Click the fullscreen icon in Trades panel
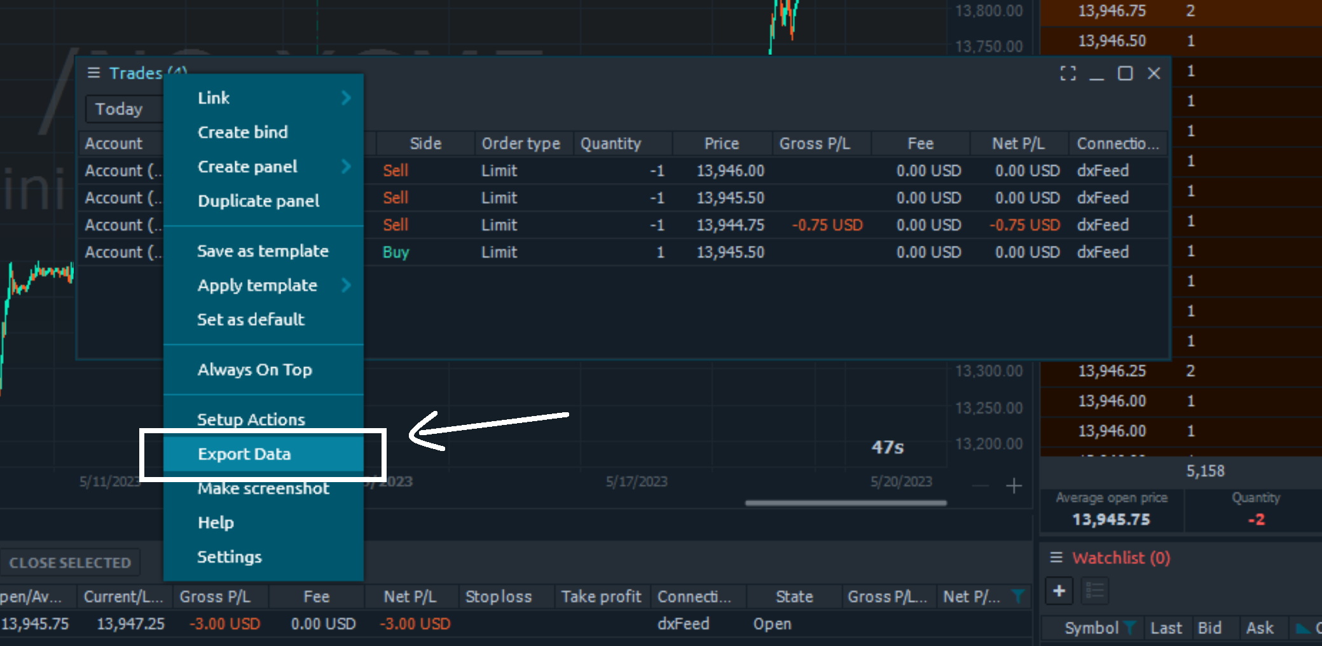The width and height of the screenshot is (1322, 646). (x=1068, y=74)
